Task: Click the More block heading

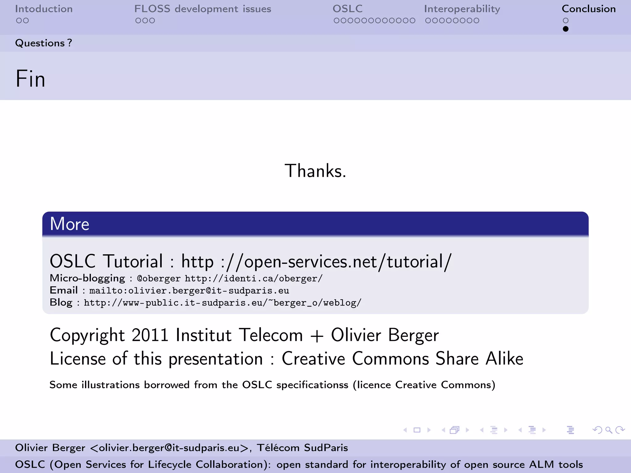Action: click(70, 224)
